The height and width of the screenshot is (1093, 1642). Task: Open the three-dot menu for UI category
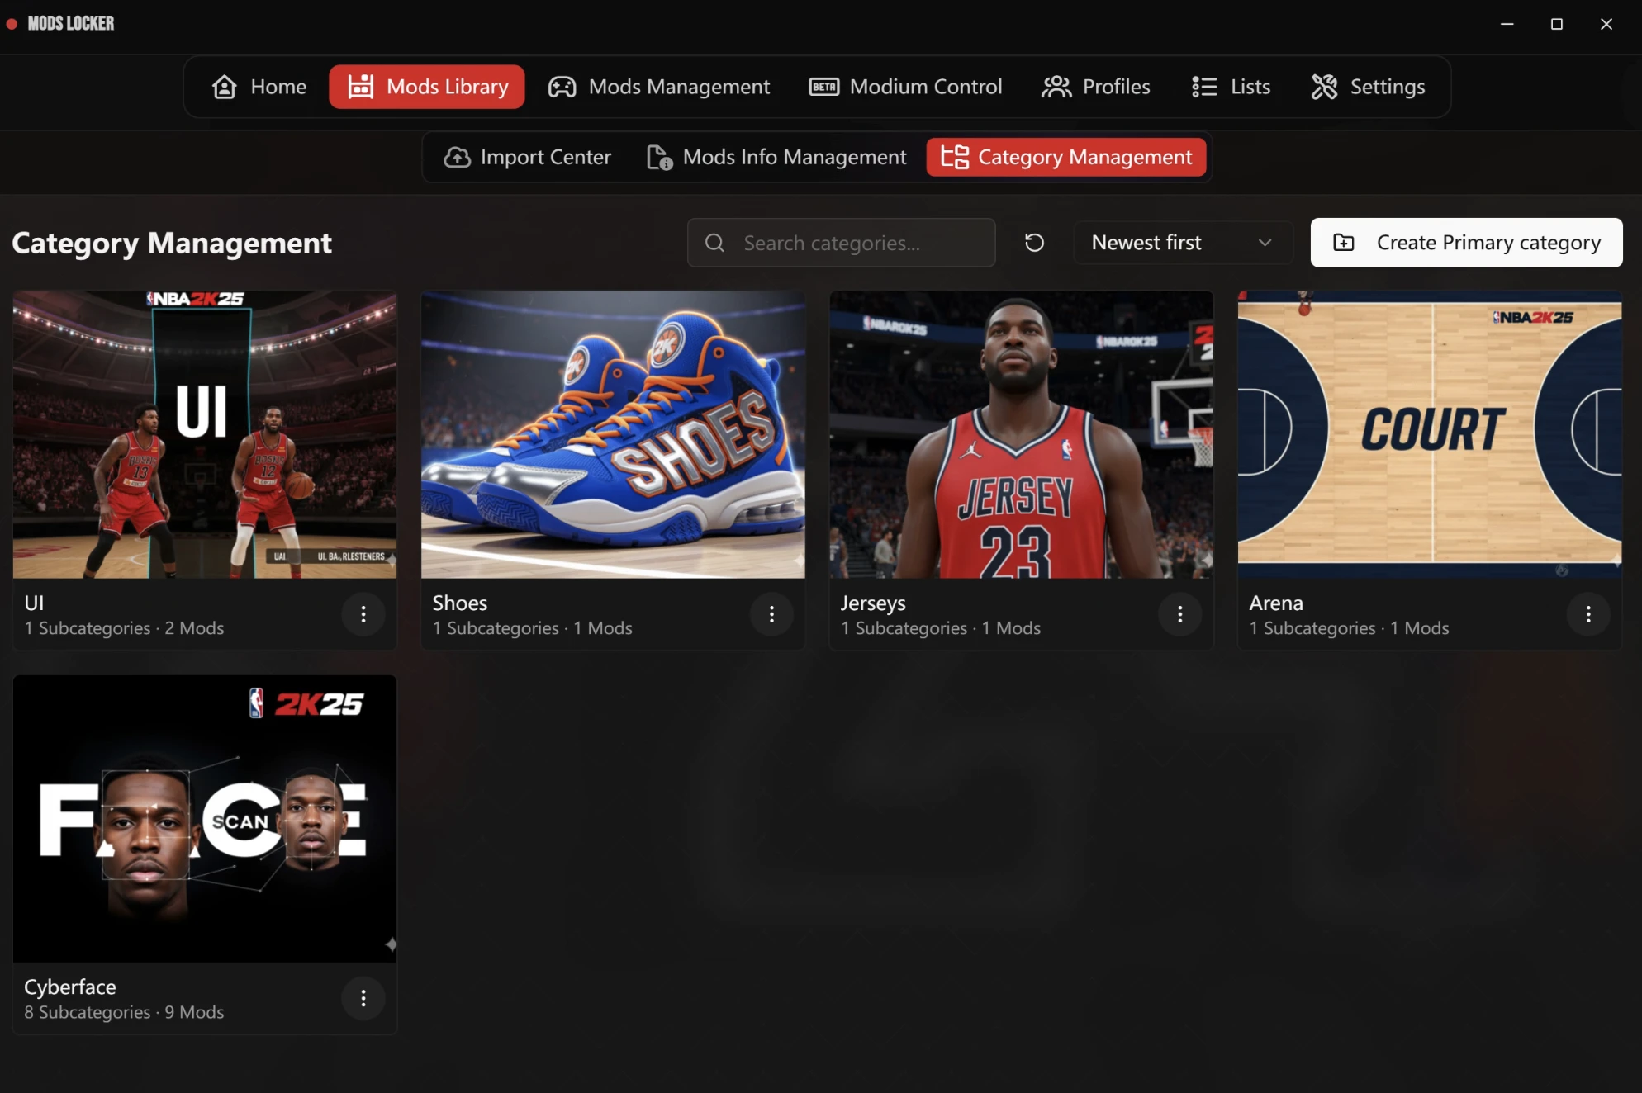(x=363, y=614)
